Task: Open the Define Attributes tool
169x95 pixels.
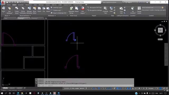Action: click(23, 10)
